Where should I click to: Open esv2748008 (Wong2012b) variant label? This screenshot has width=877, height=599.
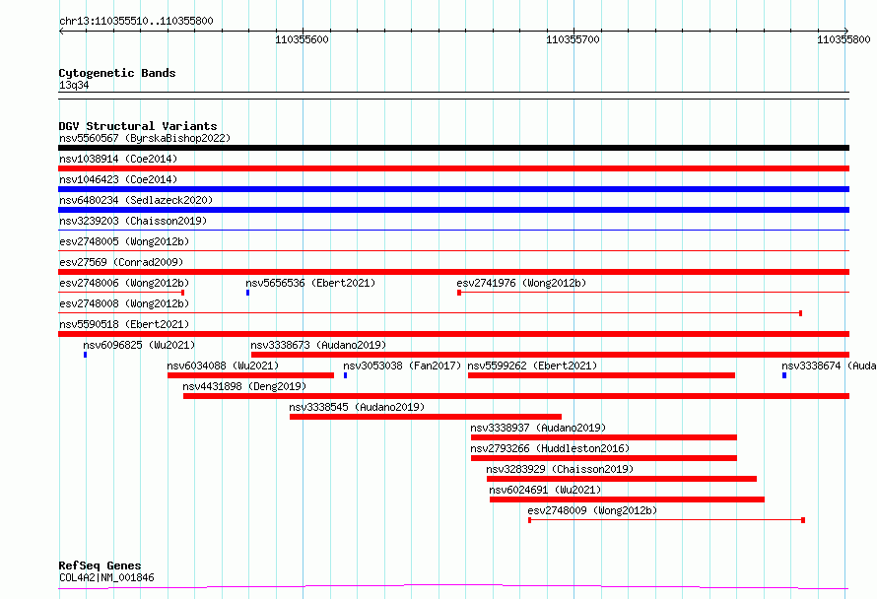[124, 303]
